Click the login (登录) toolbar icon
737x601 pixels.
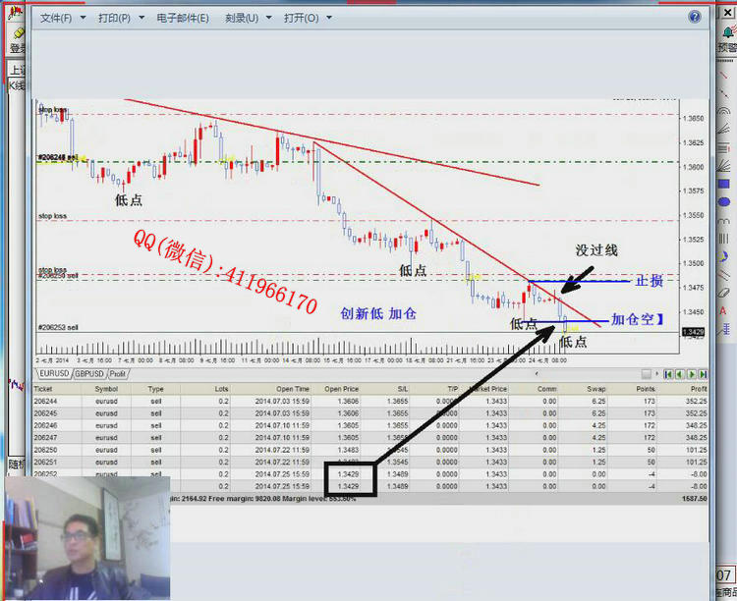tap(17, 38)
